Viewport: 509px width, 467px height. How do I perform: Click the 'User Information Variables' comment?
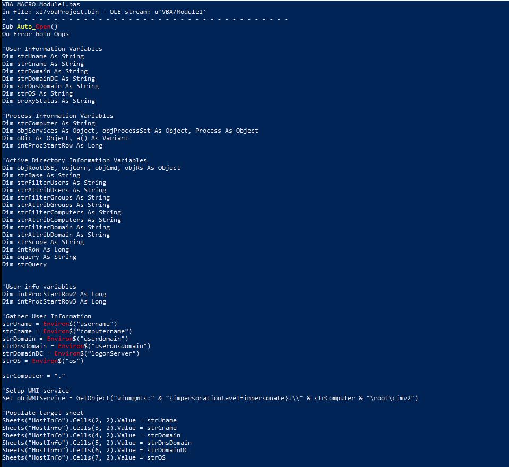click(53, 49)
